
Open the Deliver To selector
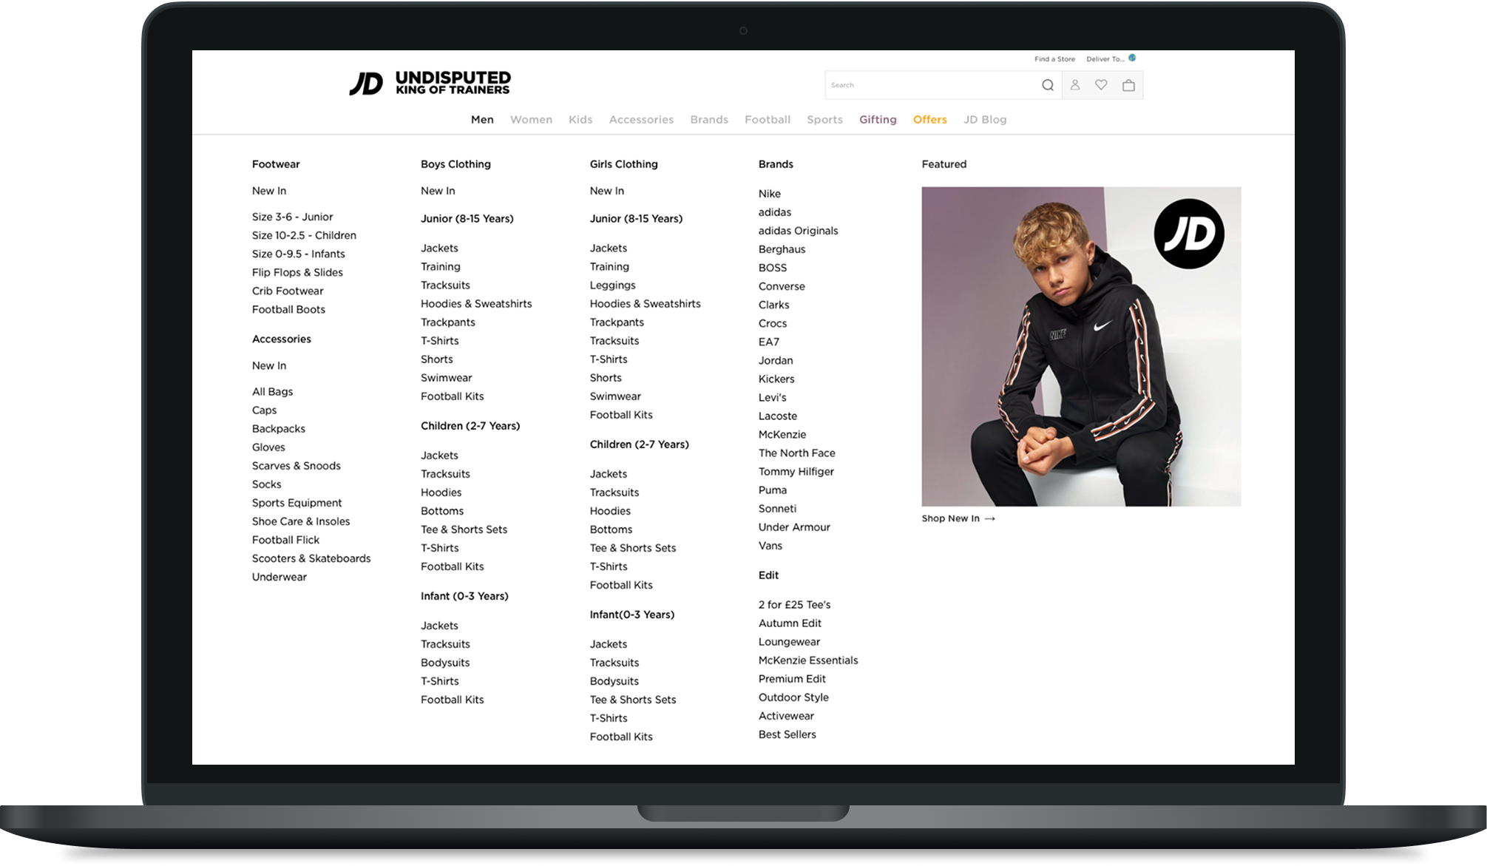[1105, 58]
